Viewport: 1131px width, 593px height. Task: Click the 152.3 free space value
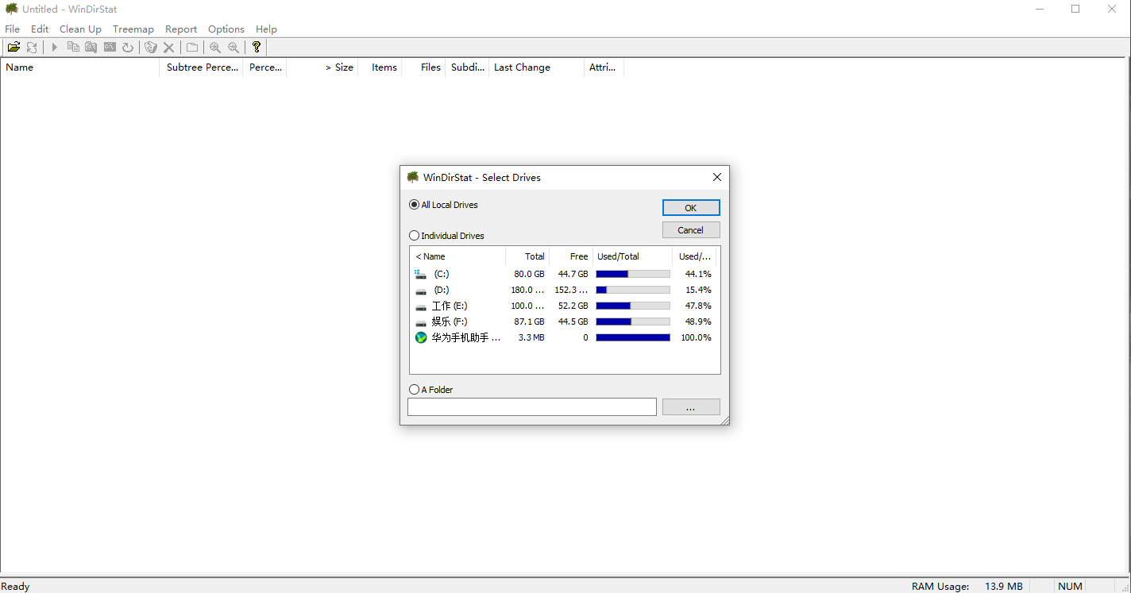click(x=572, y=290)
